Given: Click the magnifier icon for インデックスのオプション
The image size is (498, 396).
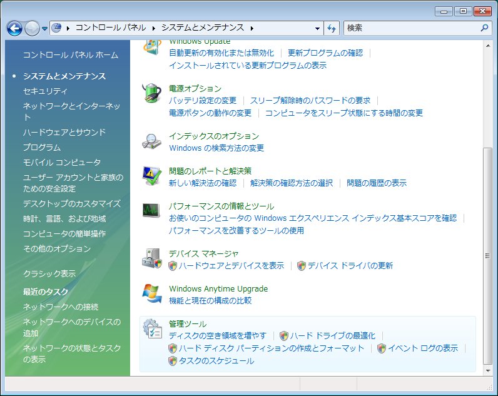Looking at the screenshot, I should click(x=151, y=141).
